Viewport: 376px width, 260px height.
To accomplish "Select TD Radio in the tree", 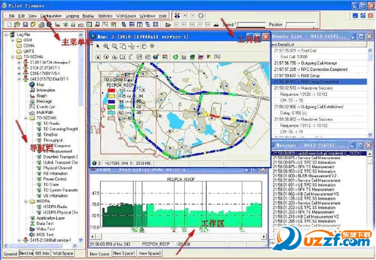I will click(x=51, y=124).
